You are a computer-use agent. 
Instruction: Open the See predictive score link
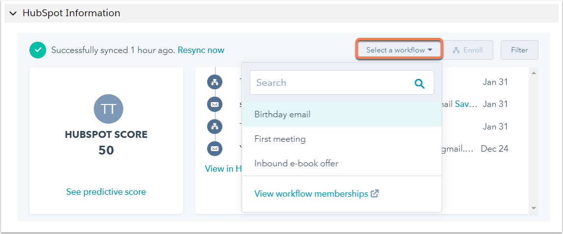pos(106,192)
